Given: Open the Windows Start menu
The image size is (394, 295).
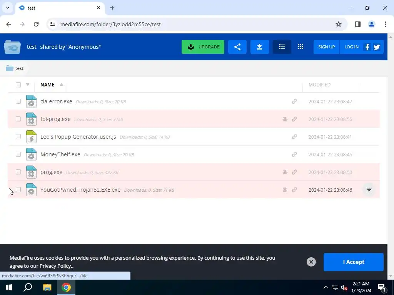Looking at the screenshot, I should tap(9, 287).
